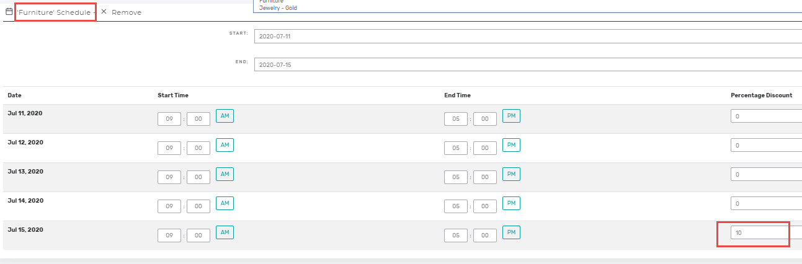The image size is (802, 264).
Task: Click the calendar icon beside 'Furniture' Schedule
Action: tap(9, 11)
